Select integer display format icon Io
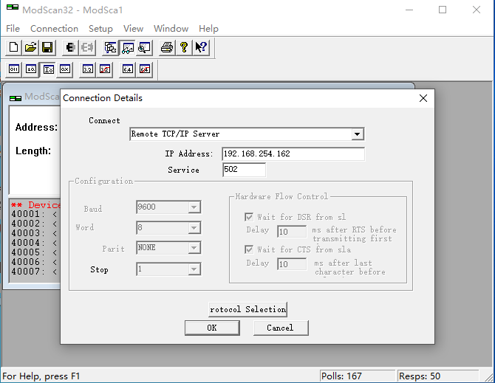The width and height of the screenshot is (495, 383). tap(48, 69)
